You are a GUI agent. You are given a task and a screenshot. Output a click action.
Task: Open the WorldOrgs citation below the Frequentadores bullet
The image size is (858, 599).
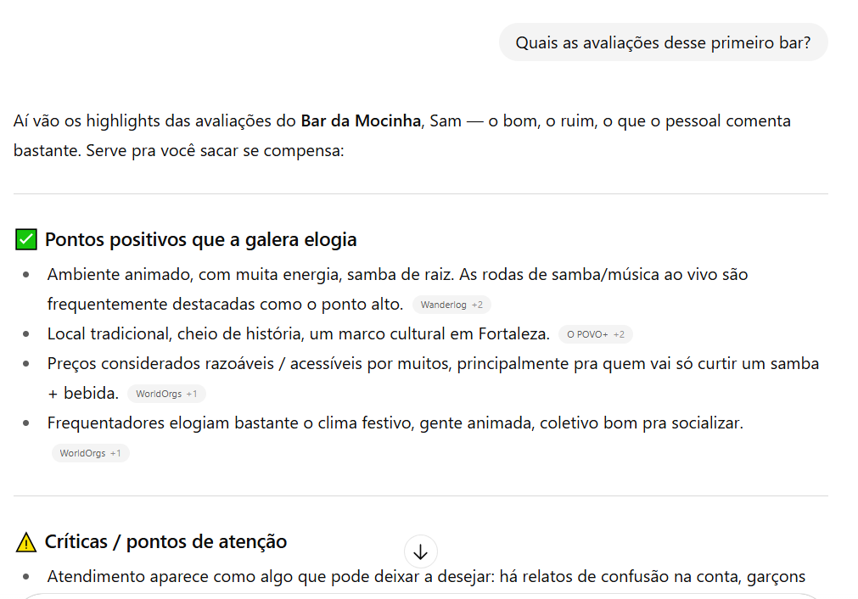point(90,453)
